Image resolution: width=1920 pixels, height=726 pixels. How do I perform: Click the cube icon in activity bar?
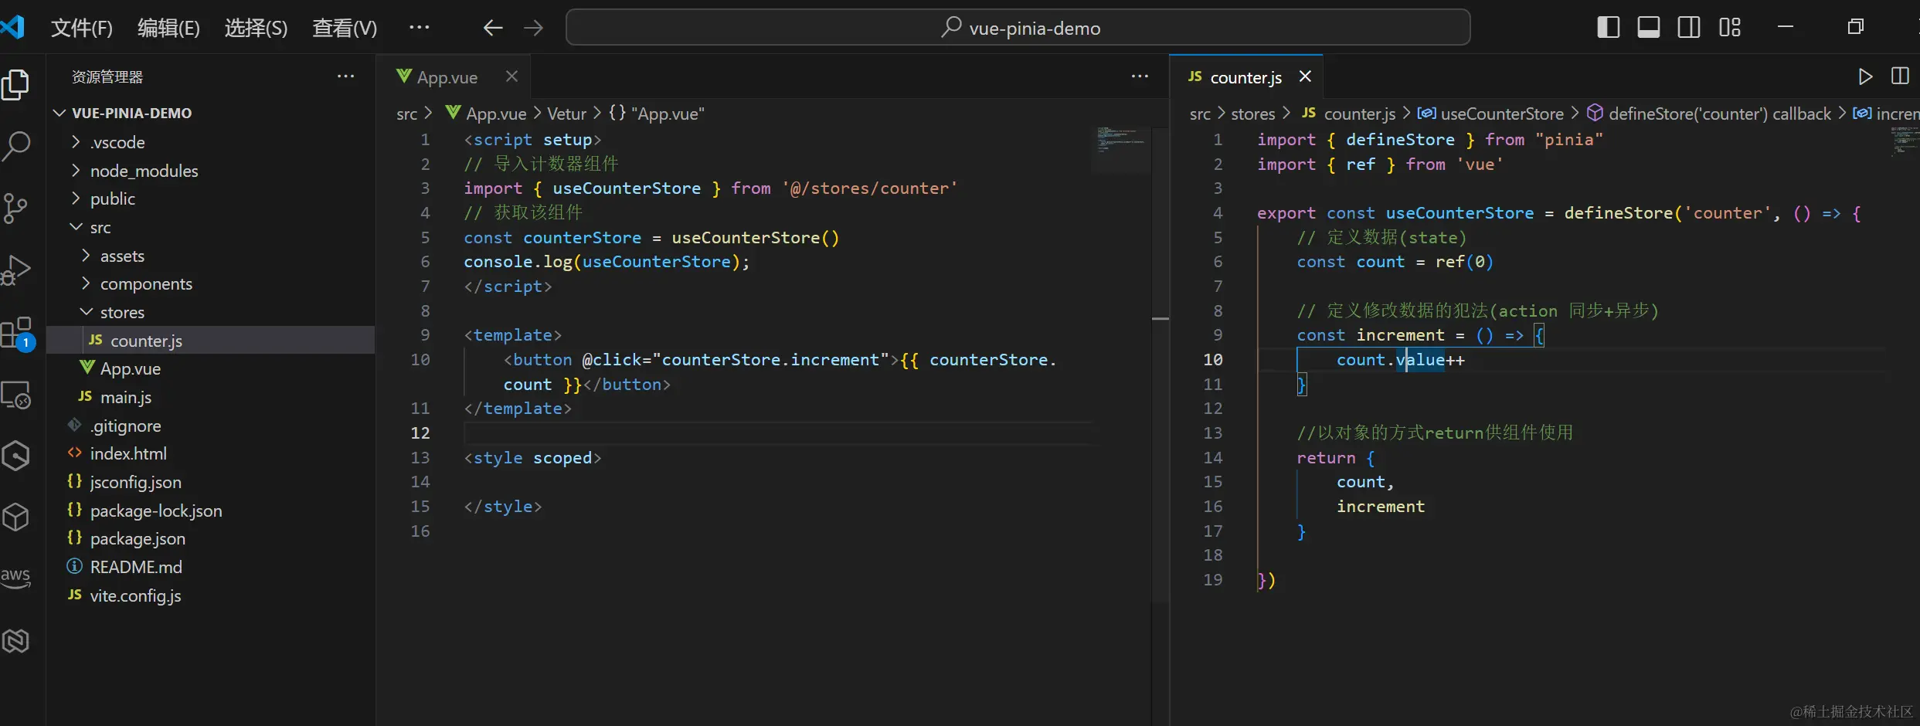[x=15, y=517]
